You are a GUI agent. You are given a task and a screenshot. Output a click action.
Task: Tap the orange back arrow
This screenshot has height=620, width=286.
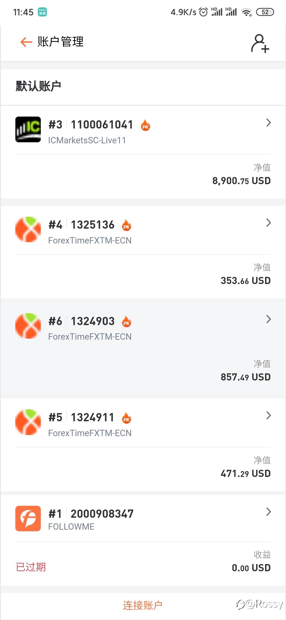[26, 42]
